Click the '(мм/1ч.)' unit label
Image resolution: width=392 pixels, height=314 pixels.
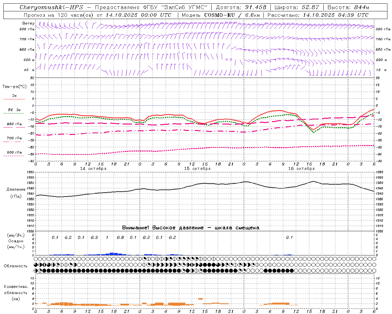[16, 247]
